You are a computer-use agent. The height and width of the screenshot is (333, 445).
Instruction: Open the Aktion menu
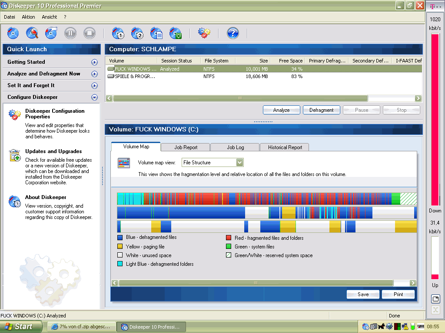coord(28,17)
